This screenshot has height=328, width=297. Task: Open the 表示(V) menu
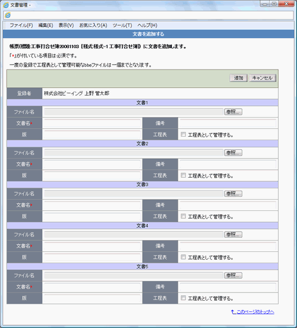pos(66,26)
